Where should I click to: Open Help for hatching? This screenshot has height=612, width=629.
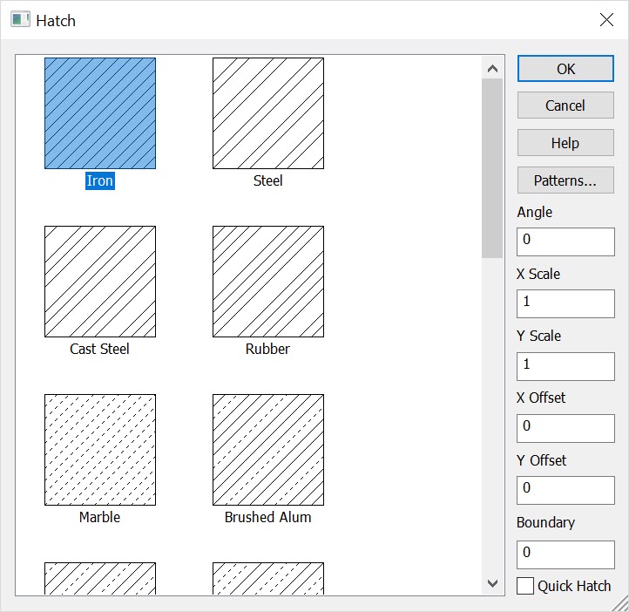[565, 142]
